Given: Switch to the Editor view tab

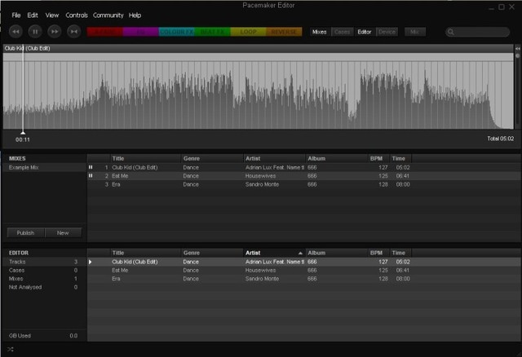Looking at the screenshot, I should click(x=365, y=32).
